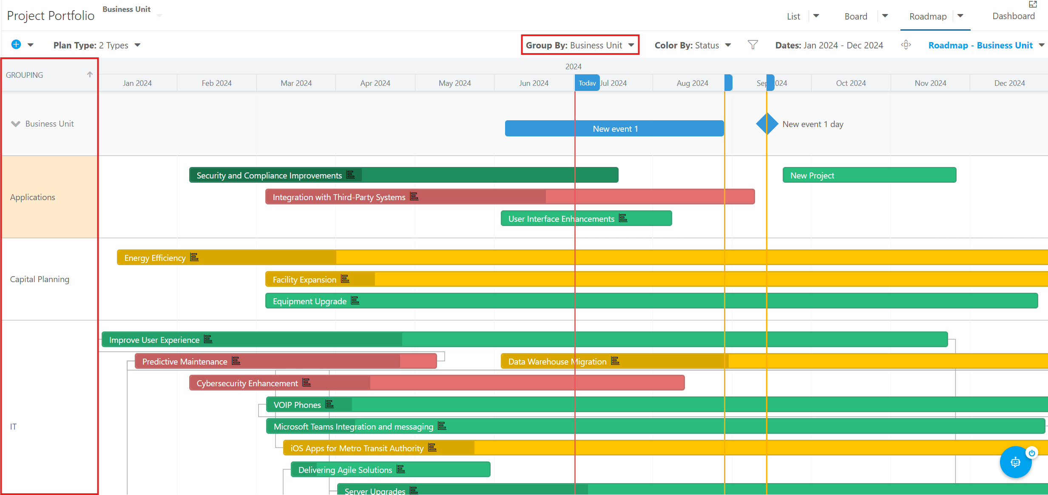Open the Predictive Maintenance details icon
The height and width of the screenshot is (495, 1048).
point(236,361)
